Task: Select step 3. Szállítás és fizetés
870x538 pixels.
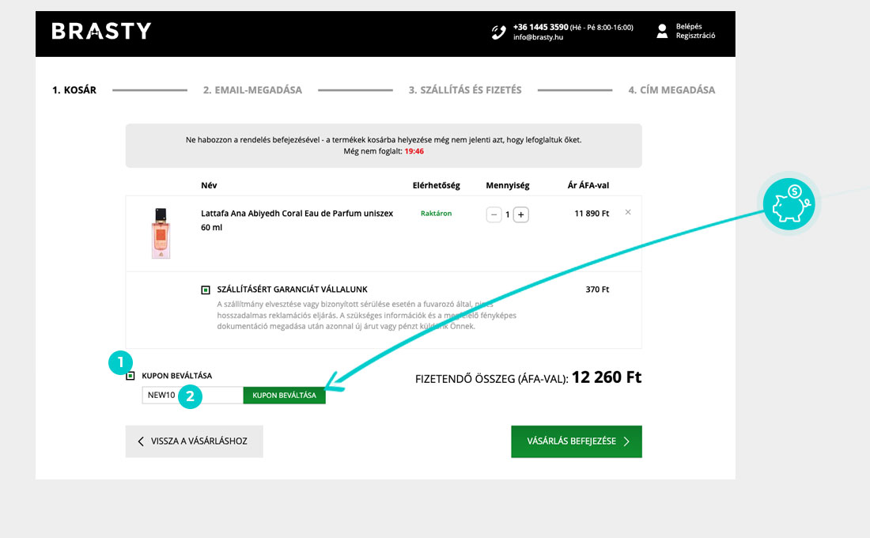Action: (x=465, y=90)
